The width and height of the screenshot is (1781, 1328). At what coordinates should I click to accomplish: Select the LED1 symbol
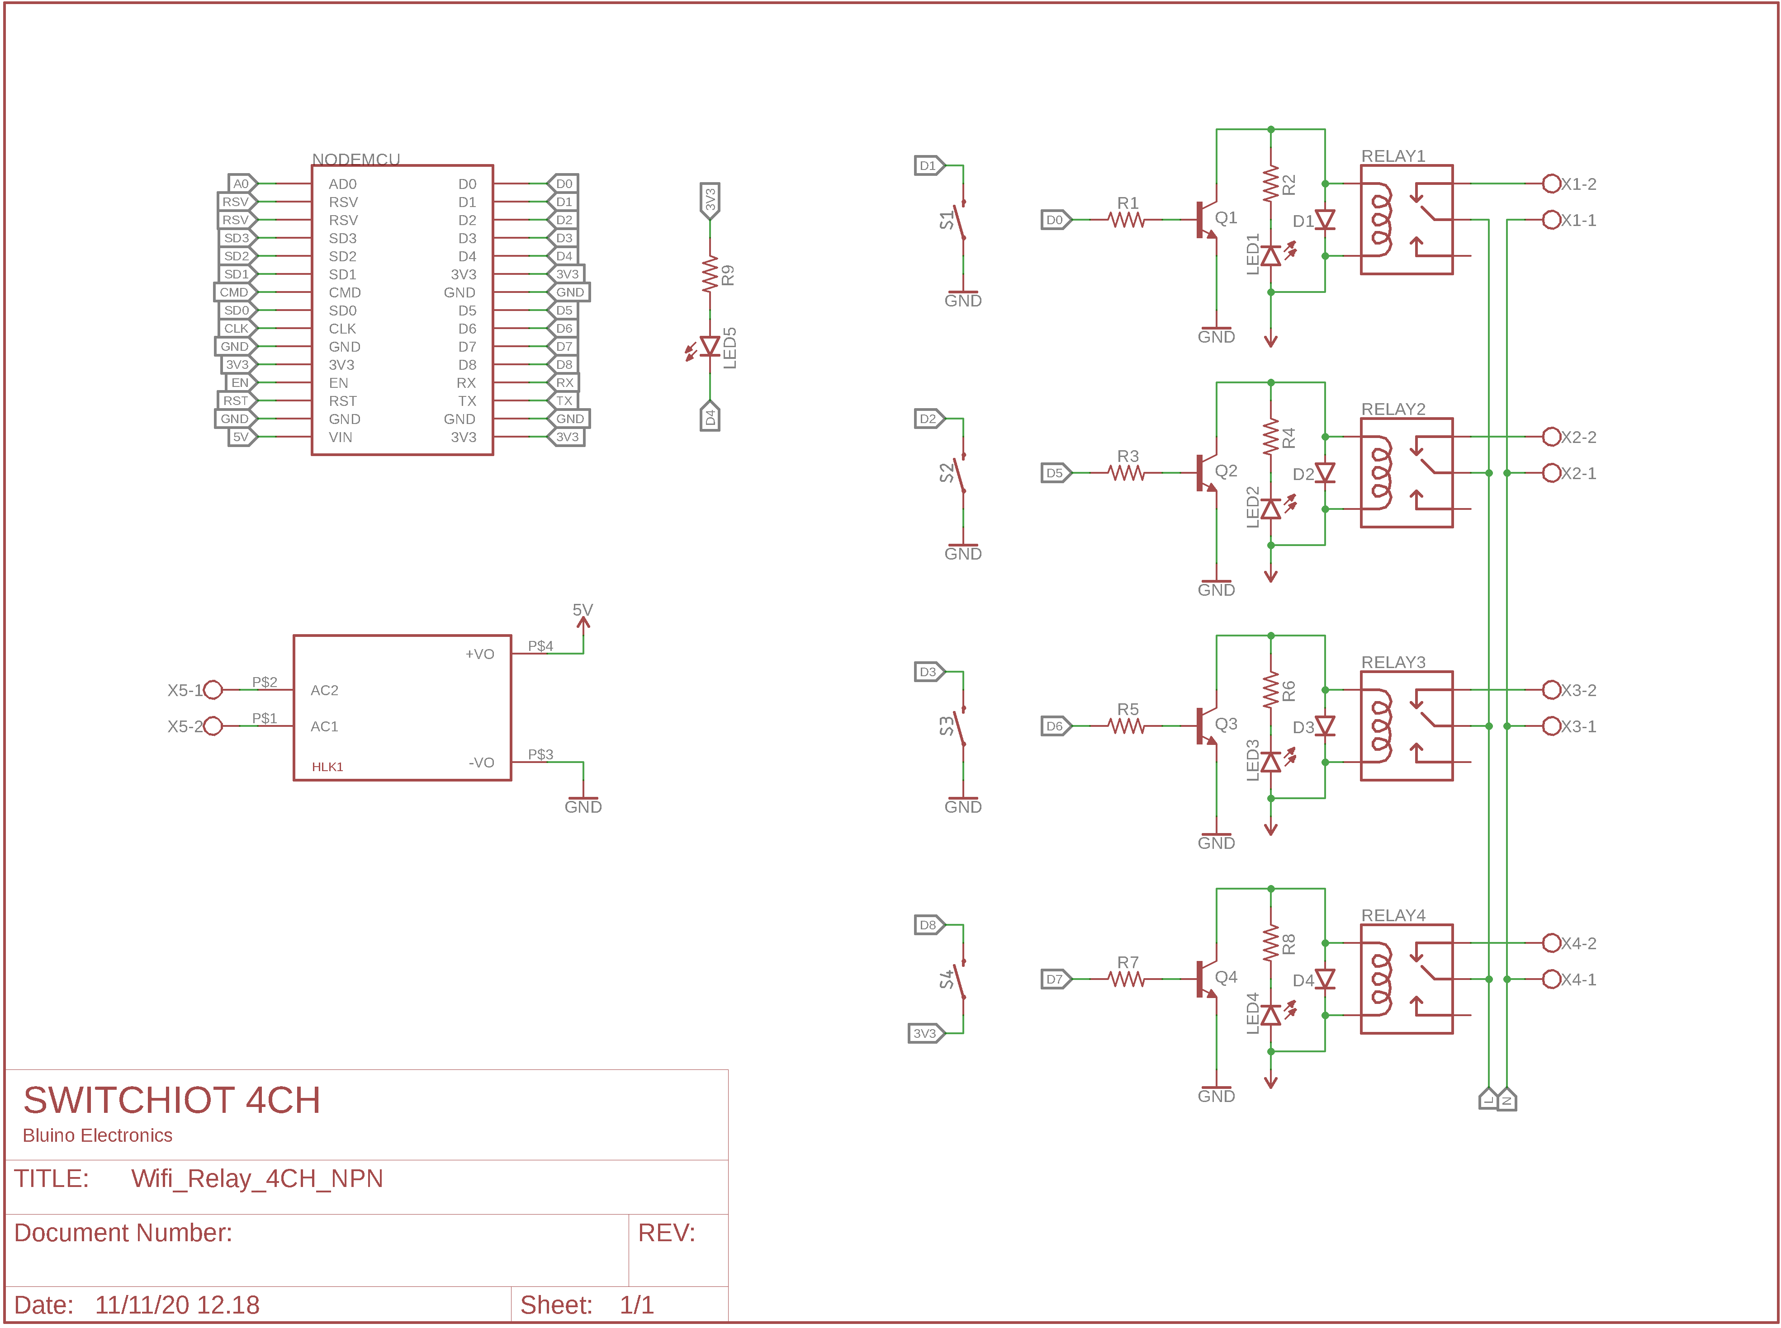tap(1270, 256)
